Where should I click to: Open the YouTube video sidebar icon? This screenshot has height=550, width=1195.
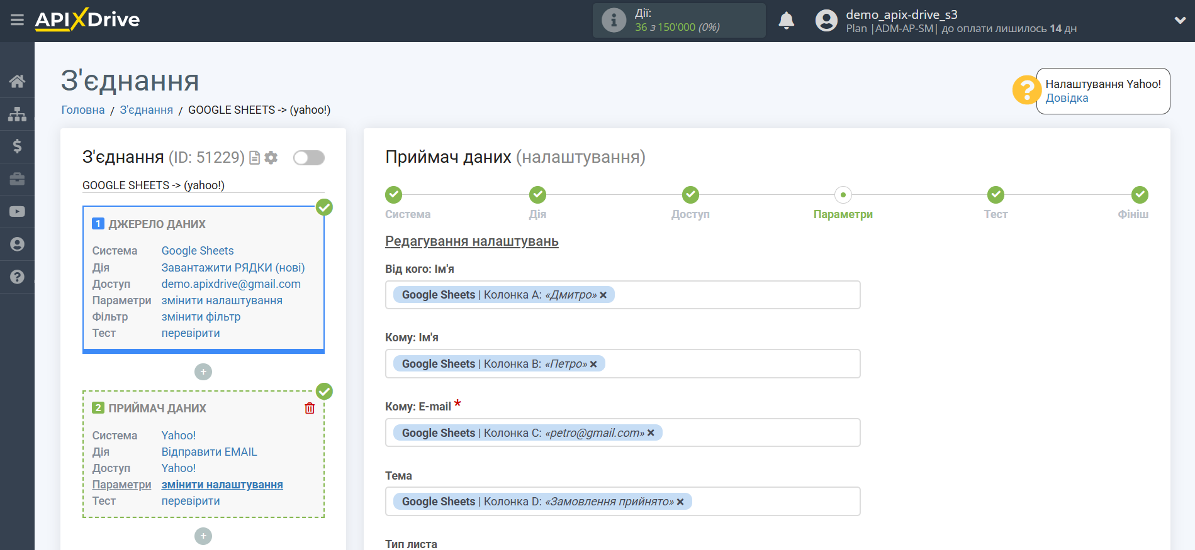click(x=17, y=212)
